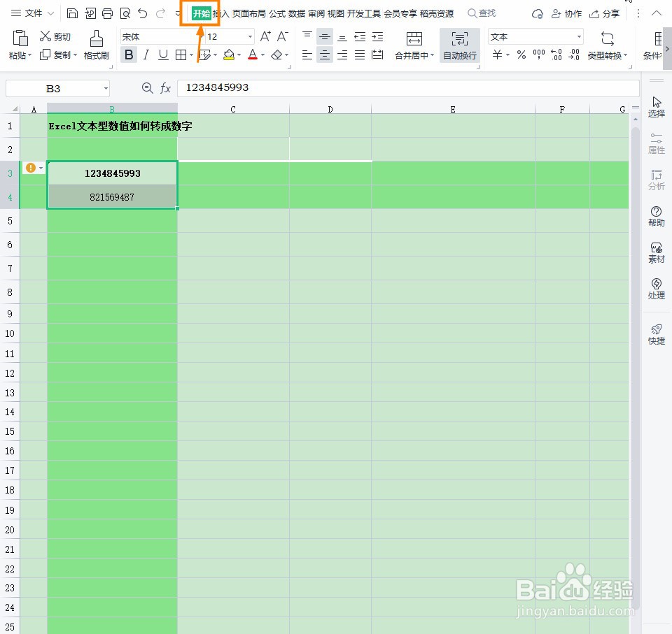
Task: Expand the Font Color dropdown arrow
Action: 262,55
